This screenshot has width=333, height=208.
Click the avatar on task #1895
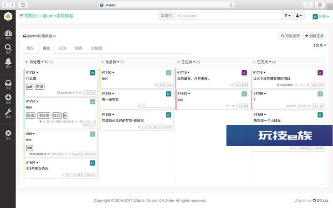(x=169, y=94)
